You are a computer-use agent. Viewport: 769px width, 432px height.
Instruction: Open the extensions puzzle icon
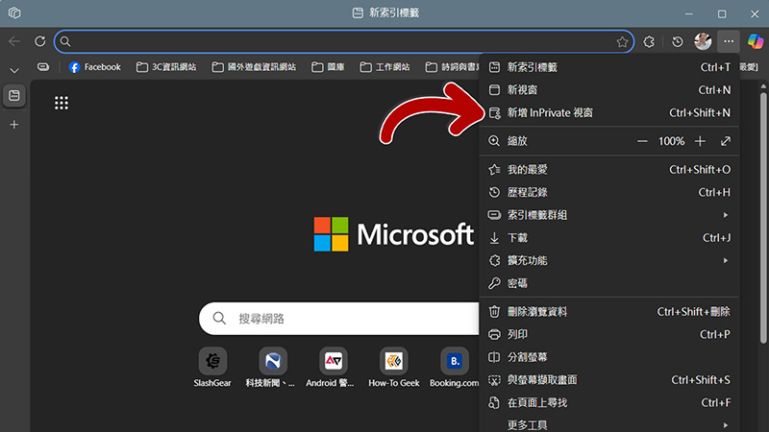point(650,41)
